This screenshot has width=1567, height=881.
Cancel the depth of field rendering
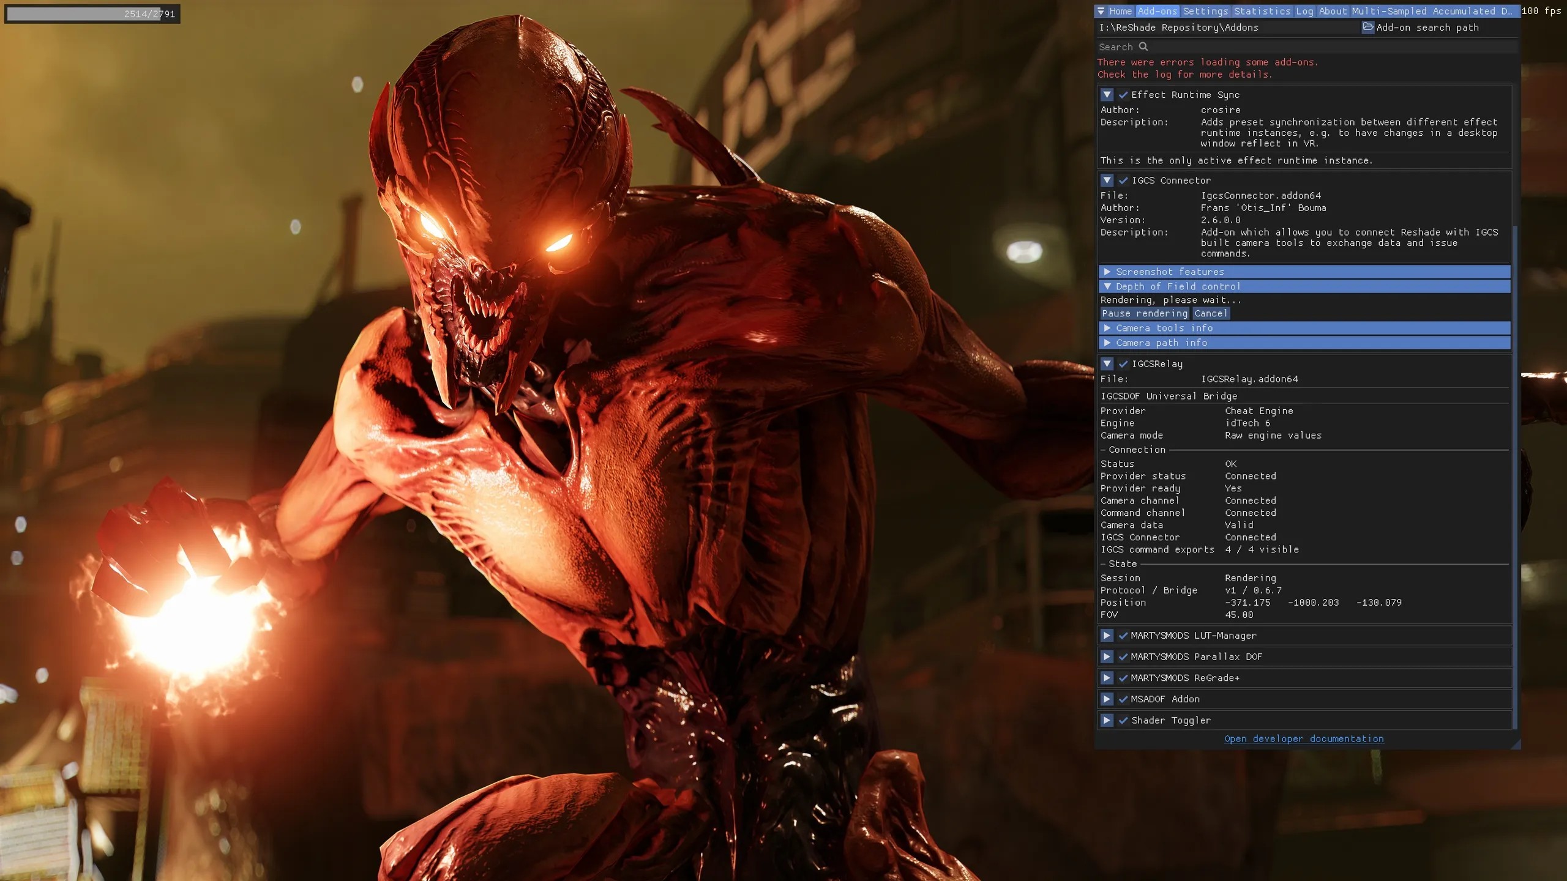tap(1211, 313)
